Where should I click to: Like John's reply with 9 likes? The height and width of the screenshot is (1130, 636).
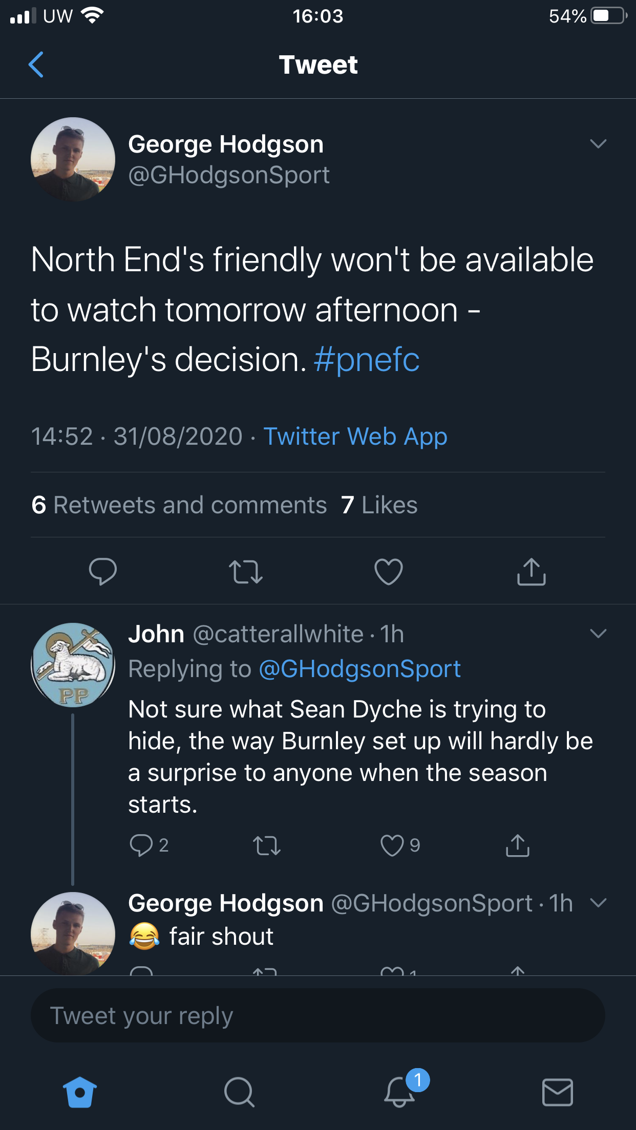[x=392, y=845]
